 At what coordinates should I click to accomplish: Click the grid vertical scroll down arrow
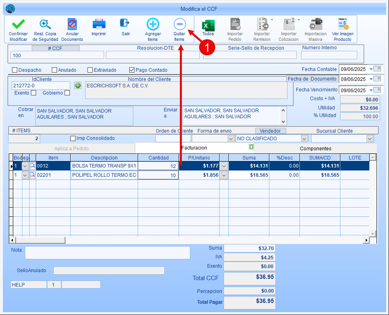[373, 234]
